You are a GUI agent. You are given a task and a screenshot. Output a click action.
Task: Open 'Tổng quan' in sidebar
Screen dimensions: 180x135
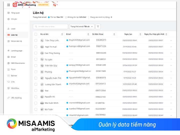[17, 13]
